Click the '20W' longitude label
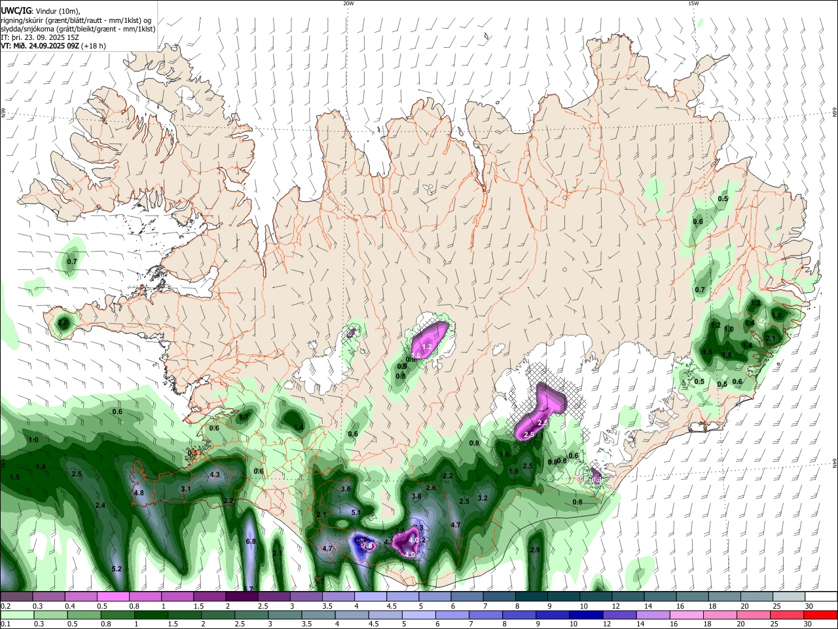 [x=348, y=3]
